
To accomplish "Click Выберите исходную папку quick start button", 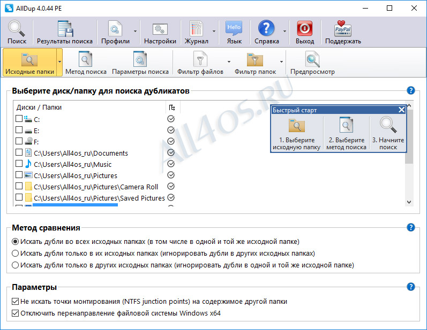I will coord(297,133).
